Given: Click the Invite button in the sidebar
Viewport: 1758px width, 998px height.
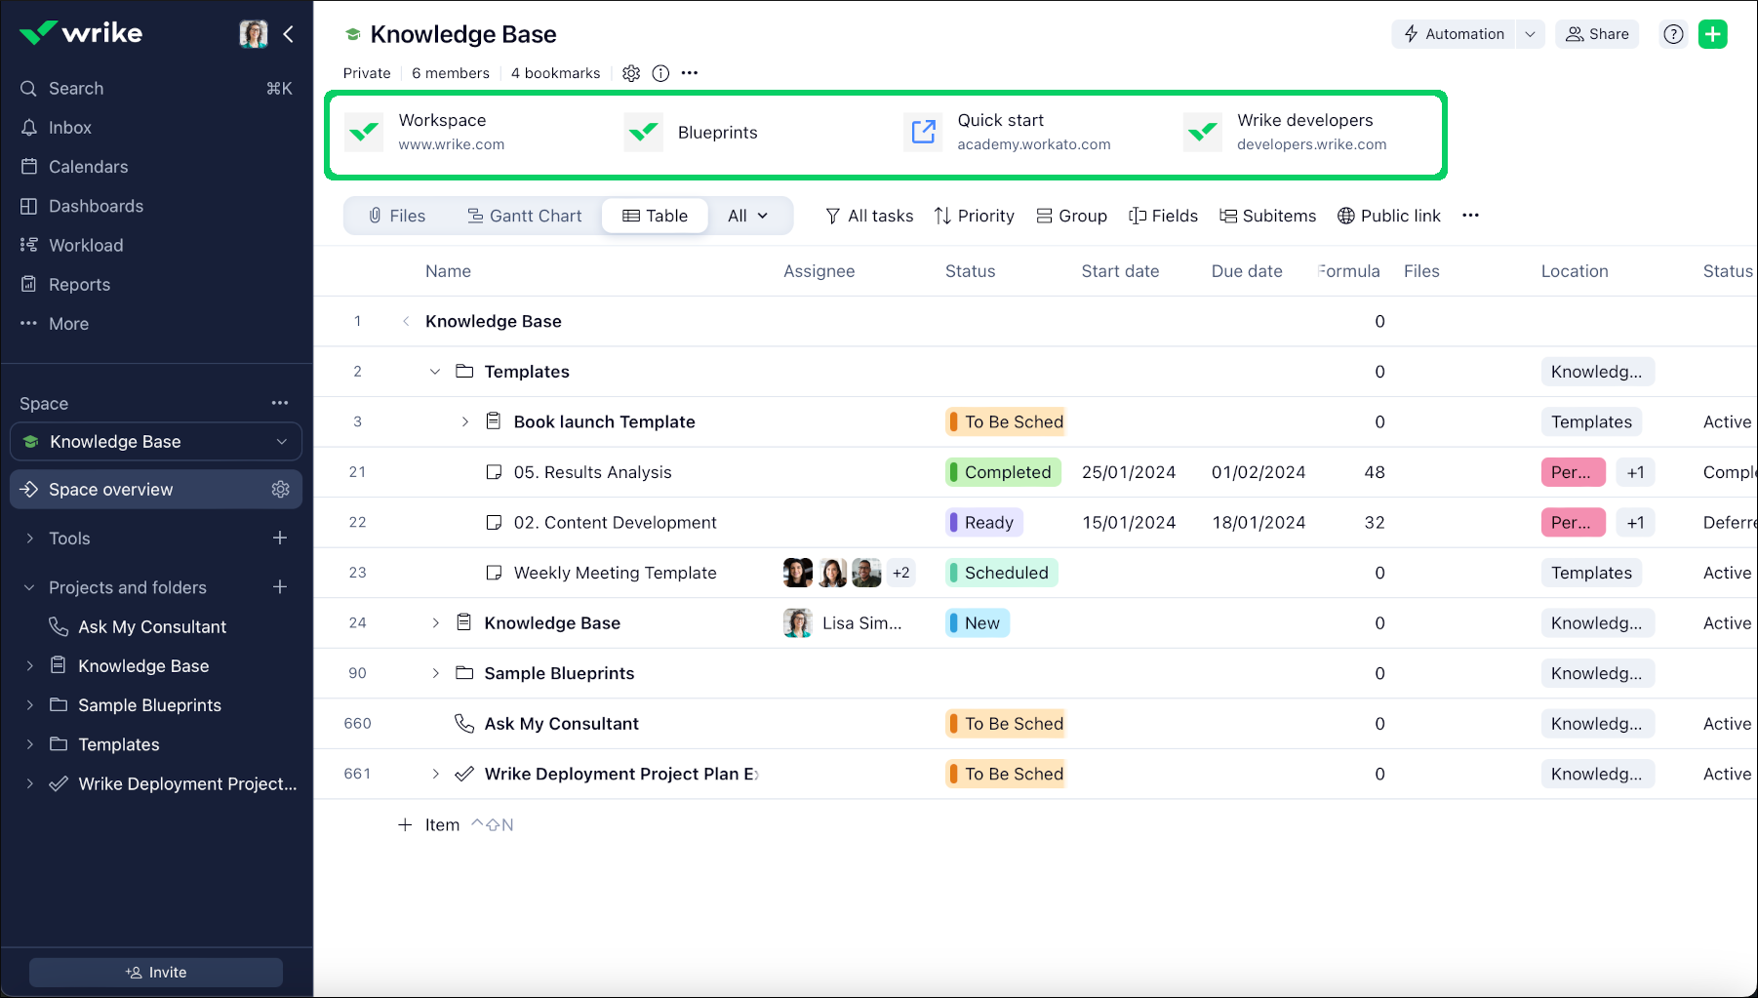Looking at the screenshot, I should [155, 972].
